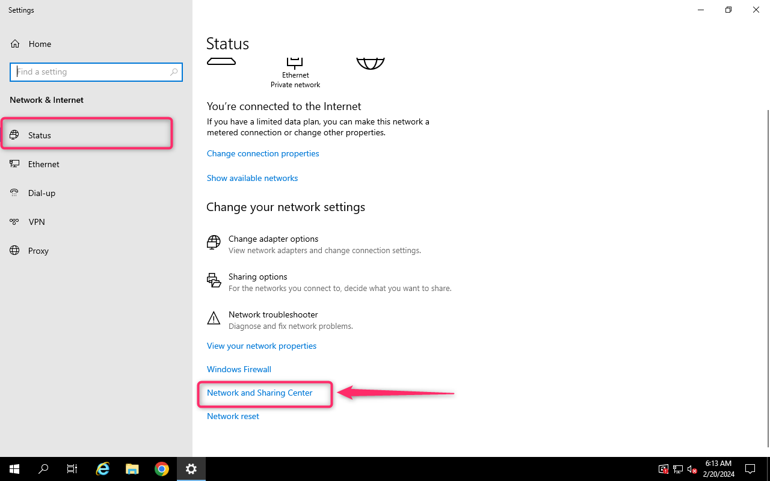
Task: Go to Dial-up settings section
Action: pyautogui.click(x=96, y=193)
